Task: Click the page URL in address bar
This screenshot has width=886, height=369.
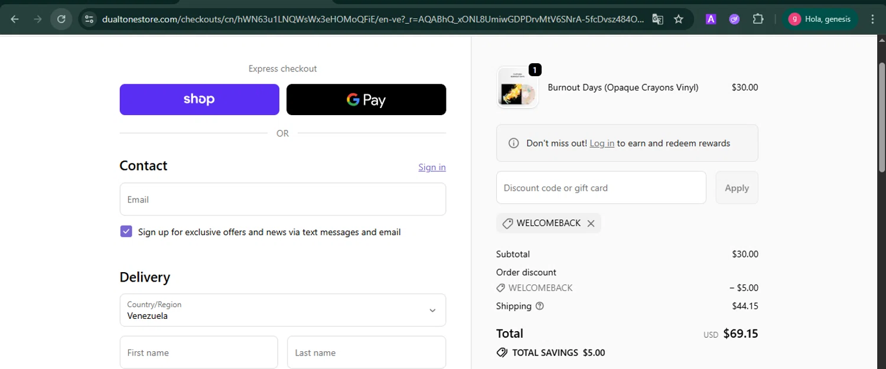Action: [x=372, y=19]
